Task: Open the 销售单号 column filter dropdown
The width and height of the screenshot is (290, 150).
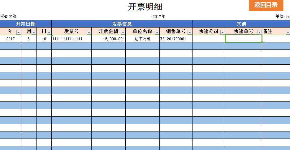Action: (x=190, y=32)
